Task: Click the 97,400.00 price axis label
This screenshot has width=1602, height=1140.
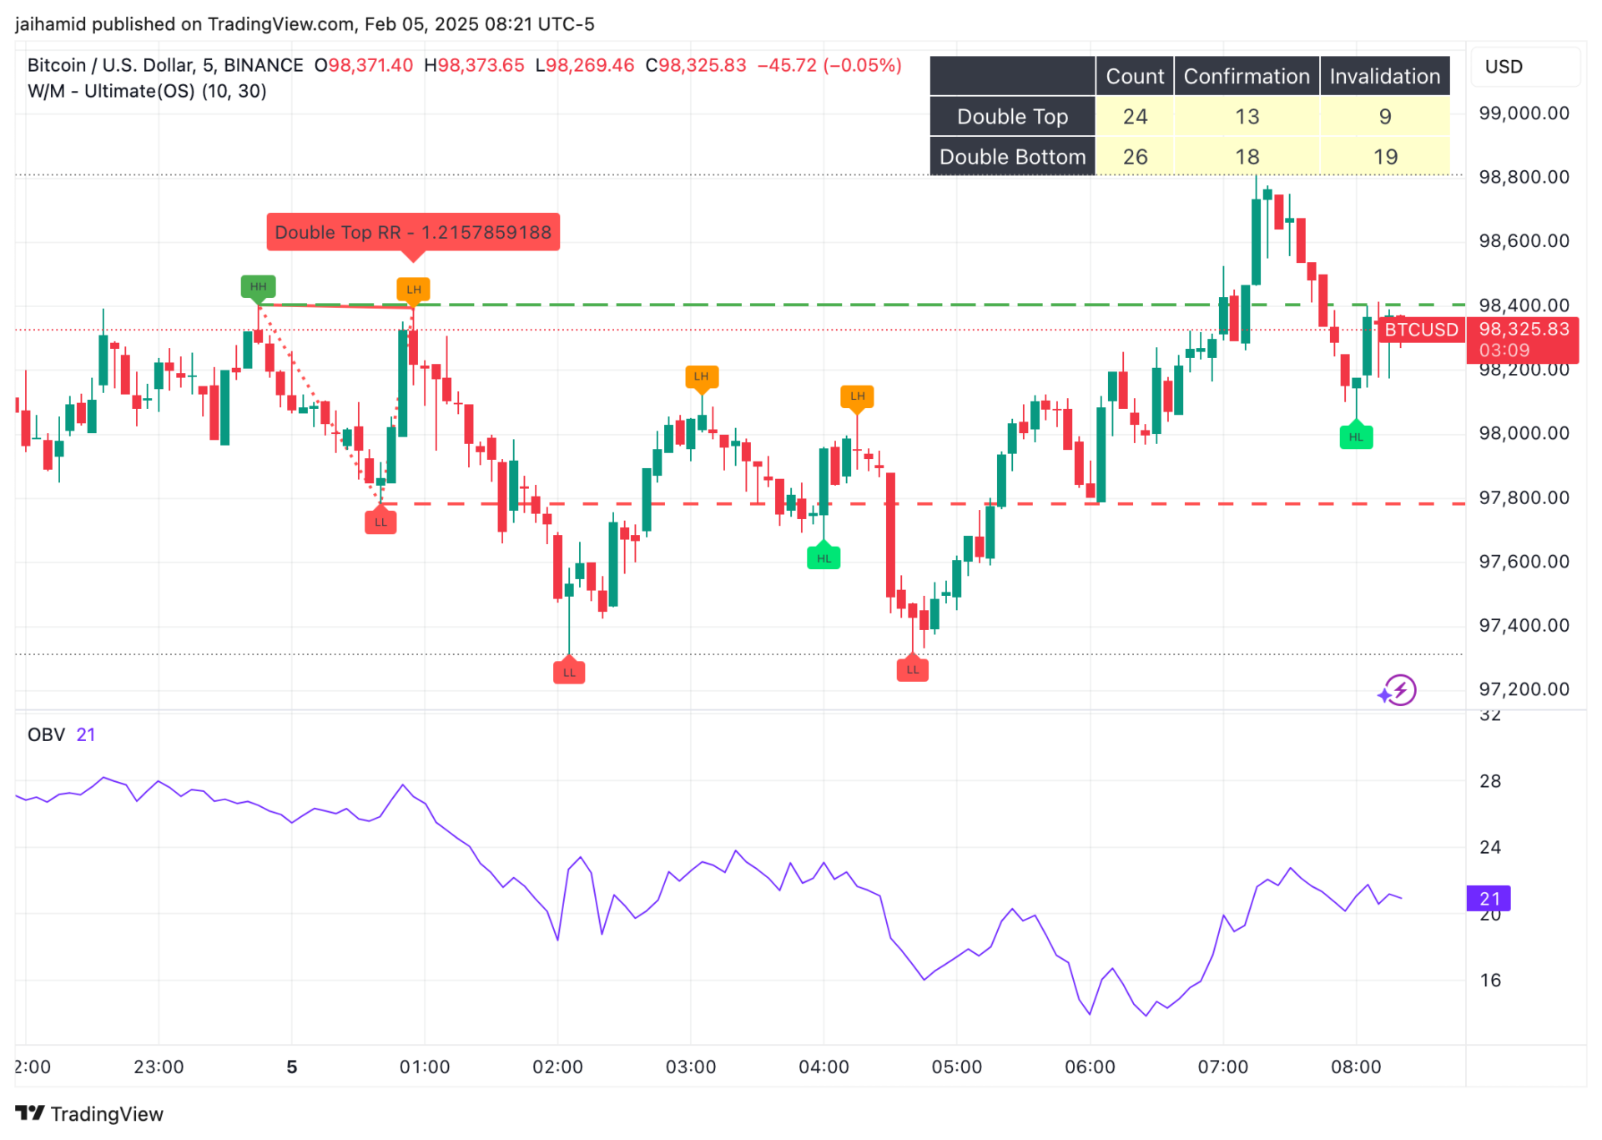Action: click(x=1524, y=625)
